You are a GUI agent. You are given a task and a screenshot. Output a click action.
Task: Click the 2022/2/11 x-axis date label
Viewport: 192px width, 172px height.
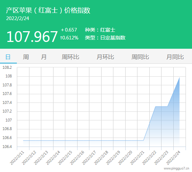click(17, 158)
